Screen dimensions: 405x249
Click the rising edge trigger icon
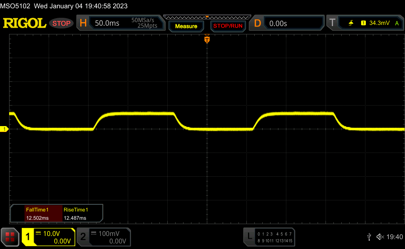(x=351, y=23)
